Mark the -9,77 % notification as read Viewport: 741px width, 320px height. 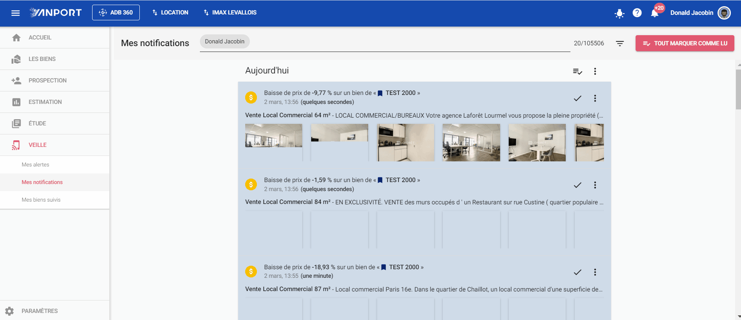click(x=577, y=98)
